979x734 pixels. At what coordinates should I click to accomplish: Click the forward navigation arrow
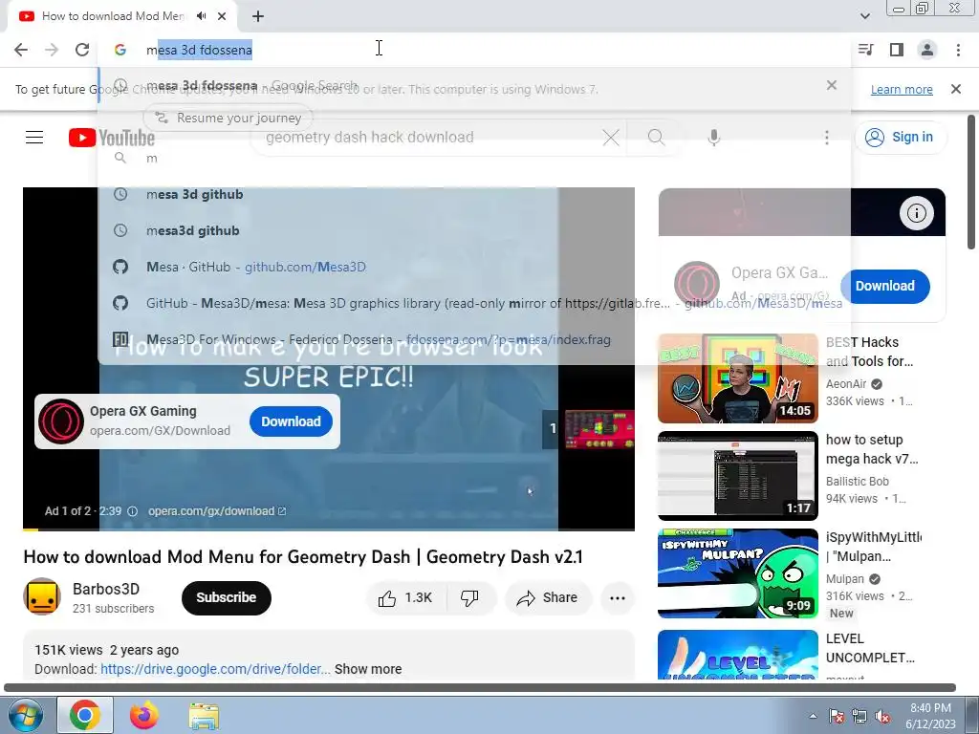52,50
